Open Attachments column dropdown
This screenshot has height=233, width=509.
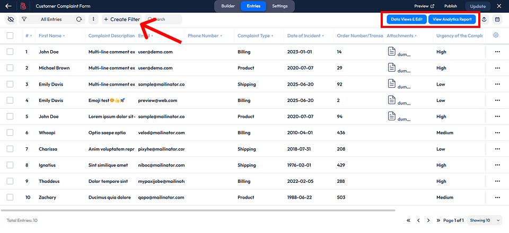pos(416,36)
